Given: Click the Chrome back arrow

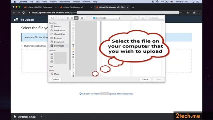Looking at the screenshot, I should pos(14,13).
